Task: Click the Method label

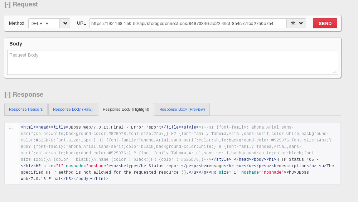Action: pyautogui.click(x=16, y=23)
